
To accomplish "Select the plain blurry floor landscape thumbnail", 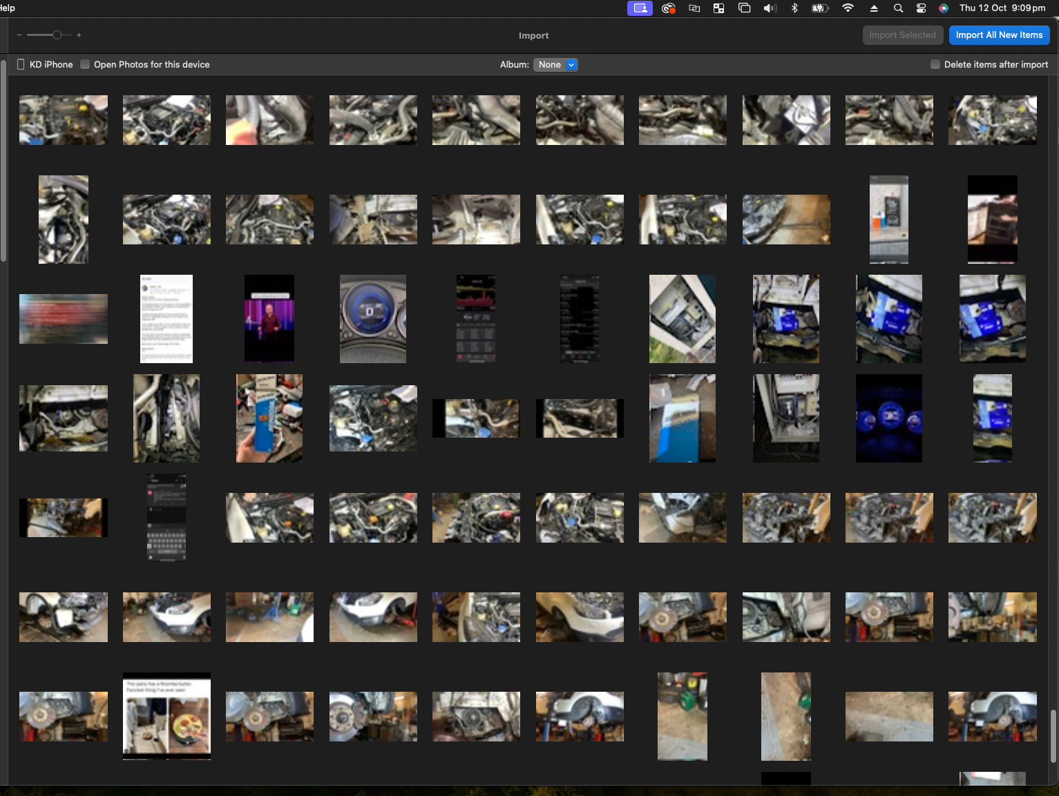I will point(889,717).
